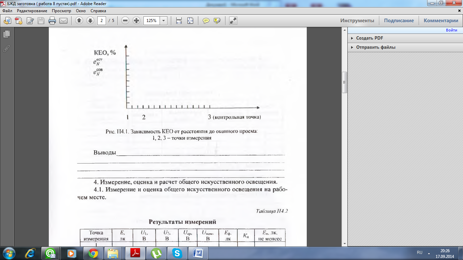Open the Подписание pane
This screenshot has height=260, width=463.
399,21
